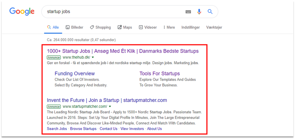Expand dropdown arrow next to www.startupmatcher.com/

click(x=110, y=107)
